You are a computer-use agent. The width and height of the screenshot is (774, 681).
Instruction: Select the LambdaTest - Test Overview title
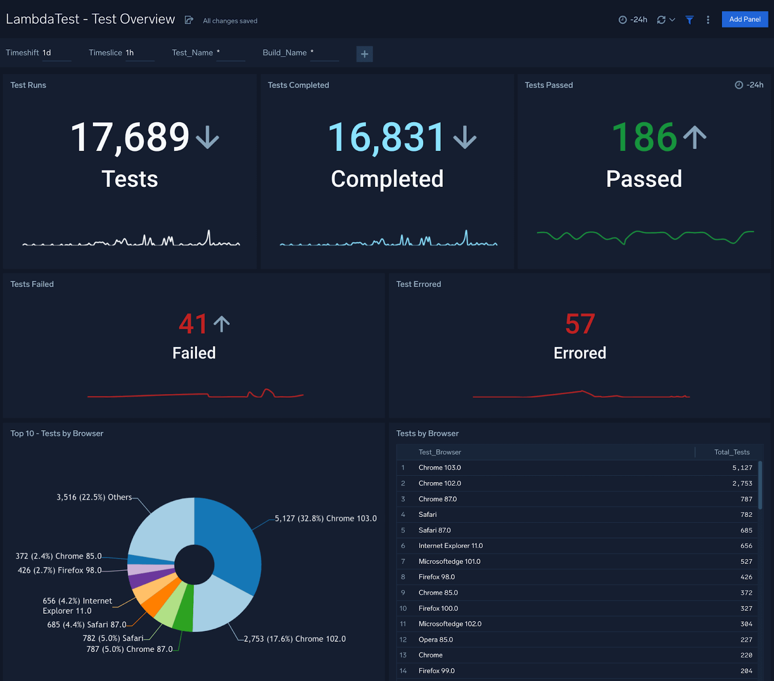(x=90, y=19)
